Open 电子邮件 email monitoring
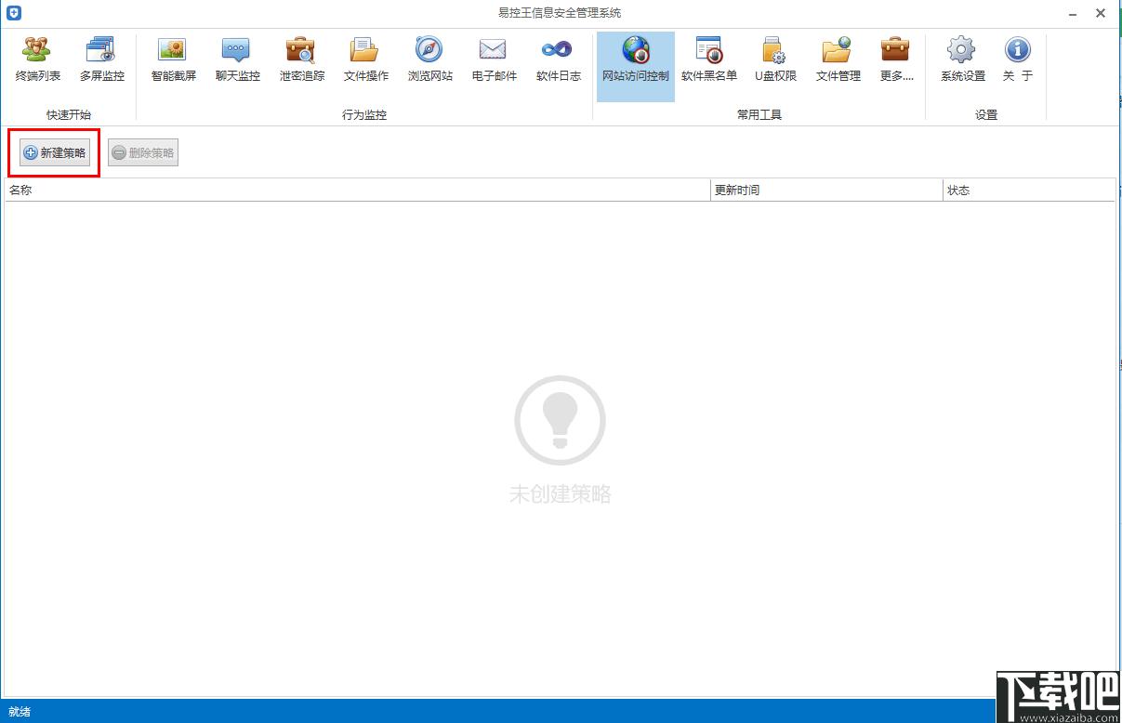Screen dimensions: 1122x723 click(x=494, y=60)
